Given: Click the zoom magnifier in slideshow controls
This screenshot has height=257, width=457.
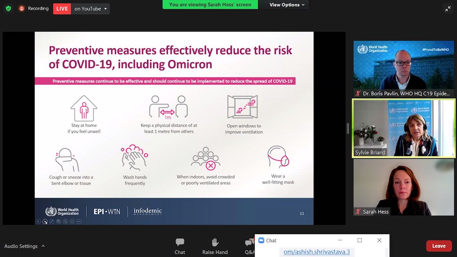Looking at the screenshot, I should 65,222.
